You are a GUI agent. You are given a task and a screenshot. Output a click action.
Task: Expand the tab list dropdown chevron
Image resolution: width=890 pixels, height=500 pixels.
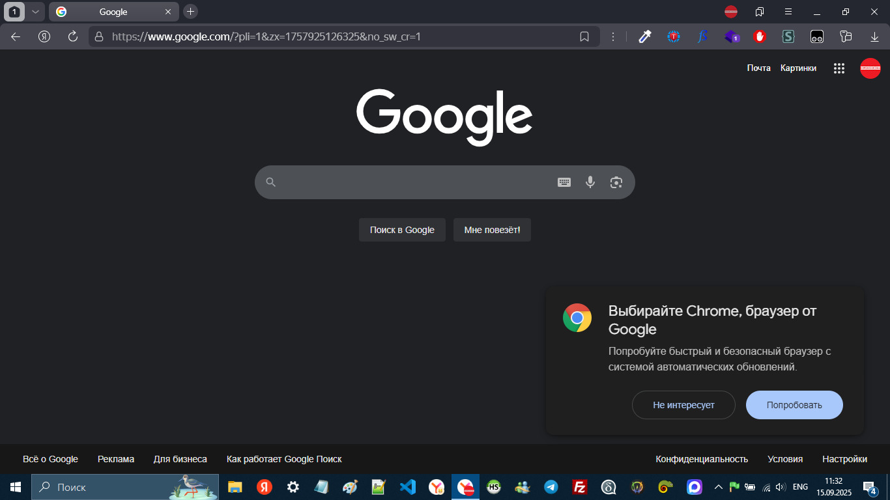[x=35, y=12]
